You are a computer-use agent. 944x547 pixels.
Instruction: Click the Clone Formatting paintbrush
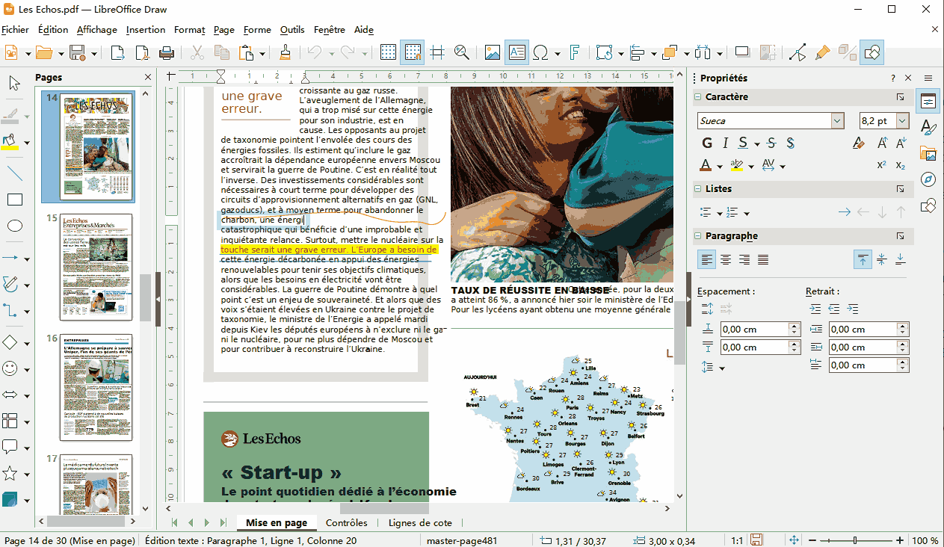tap(285, 52)
